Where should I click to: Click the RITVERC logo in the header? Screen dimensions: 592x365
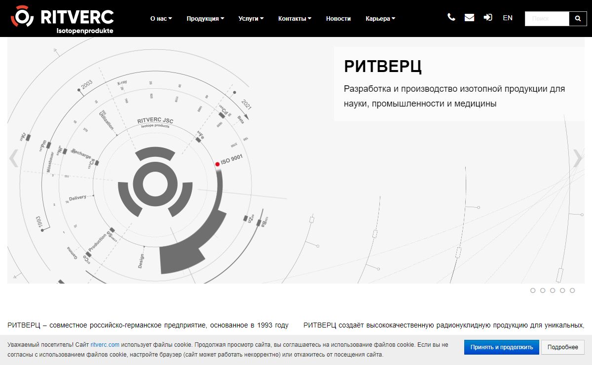coord(62,20)
